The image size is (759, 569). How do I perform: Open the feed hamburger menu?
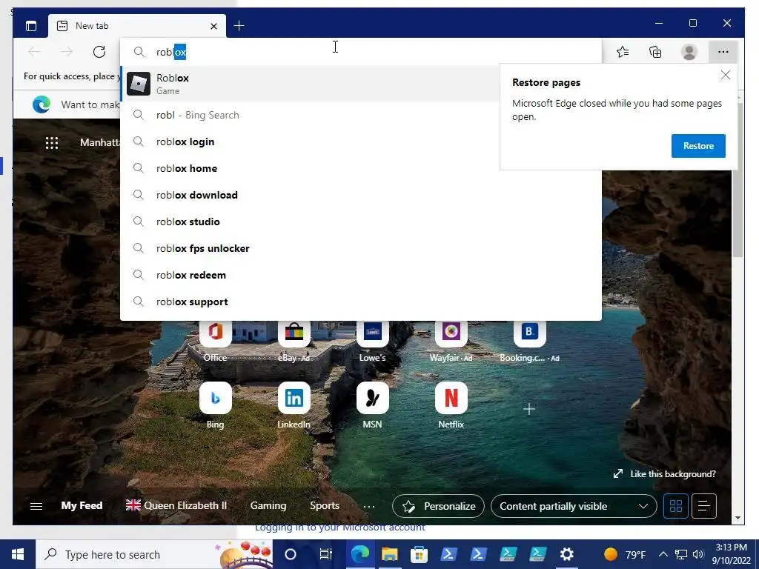click(x=36, y=506)
